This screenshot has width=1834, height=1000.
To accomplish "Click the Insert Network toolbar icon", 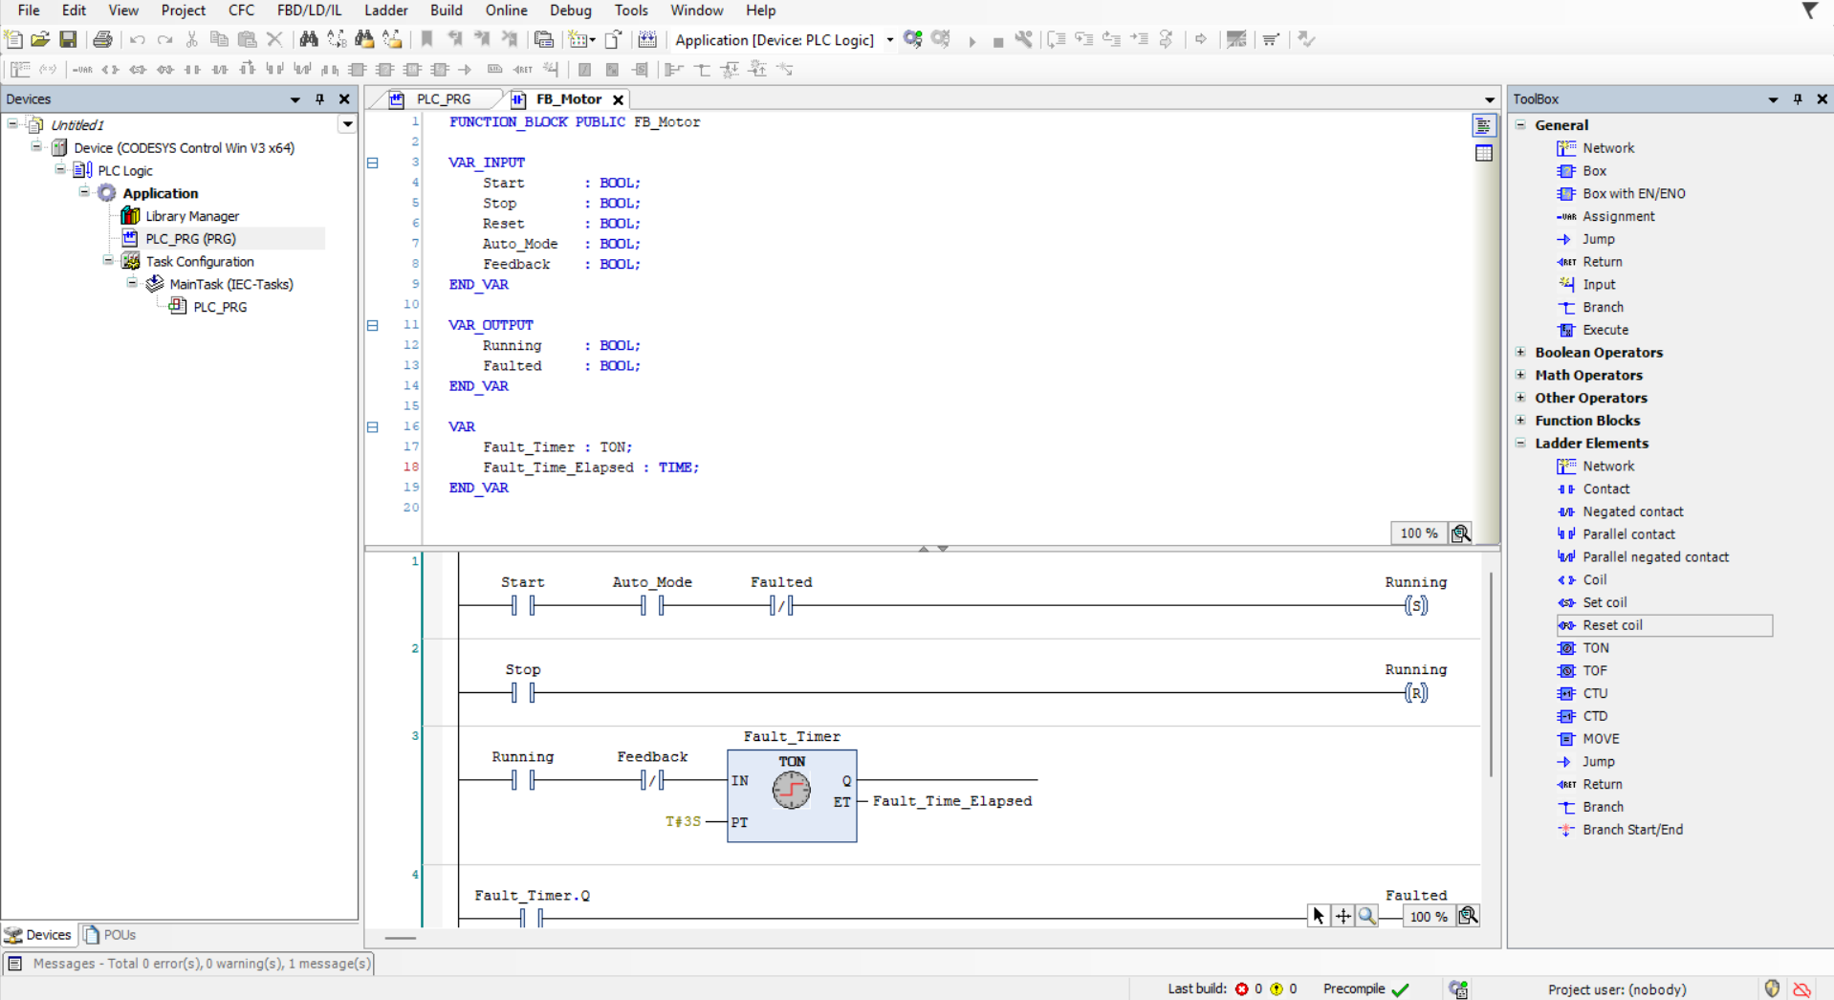I will [19, 69].
